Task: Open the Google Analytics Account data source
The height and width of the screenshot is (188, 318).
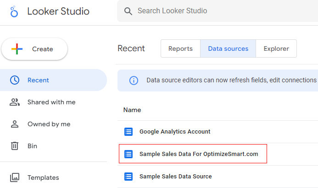Action: point(175,132)
